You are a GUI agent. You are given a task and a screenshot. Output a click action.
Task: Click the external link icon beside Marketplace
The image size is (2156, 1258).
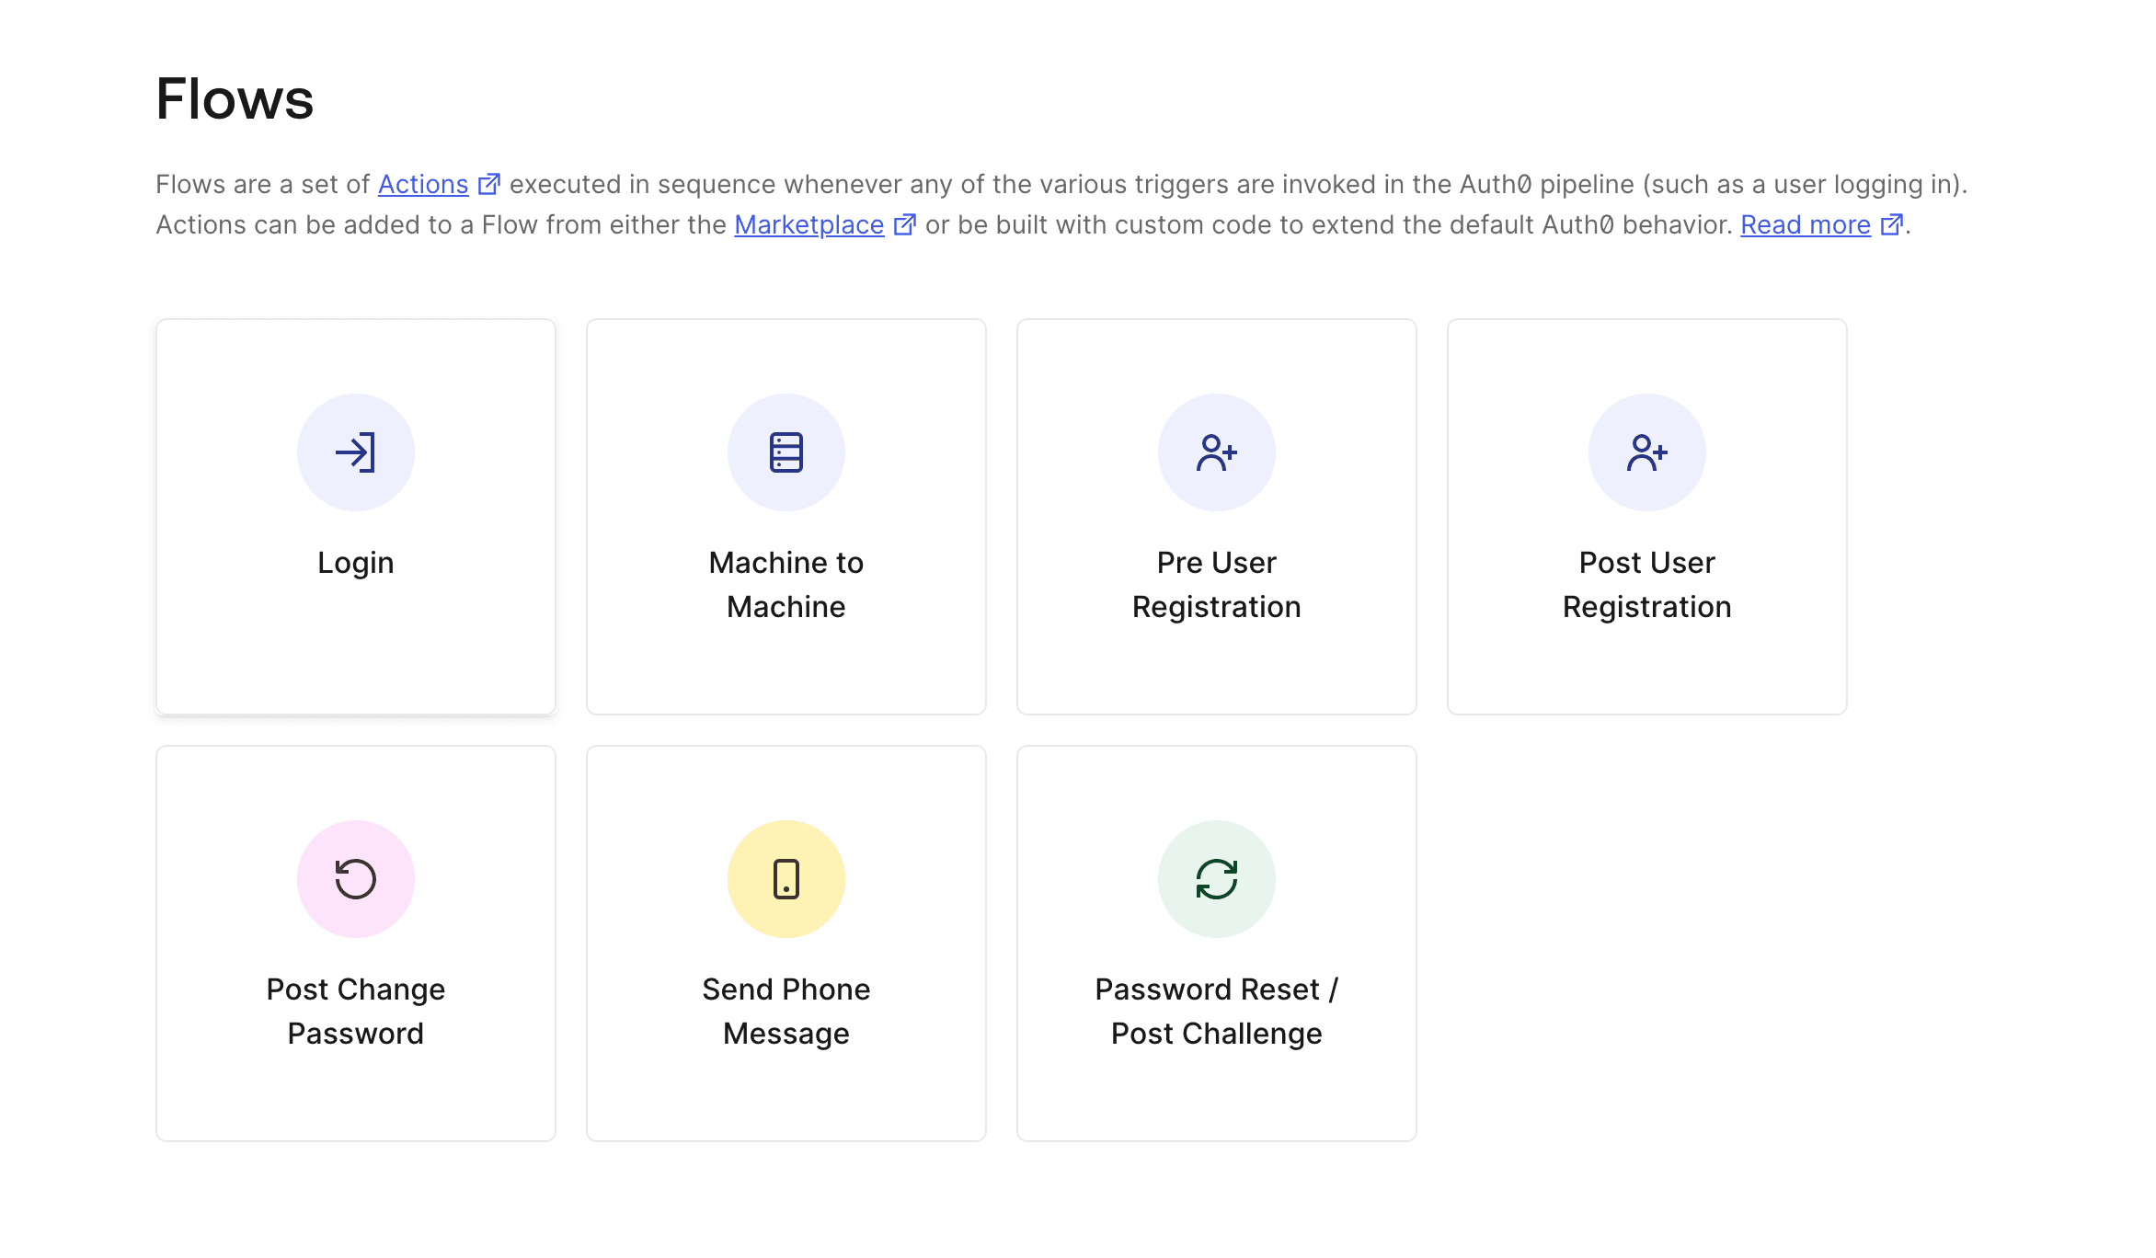(x=905, y=223)
